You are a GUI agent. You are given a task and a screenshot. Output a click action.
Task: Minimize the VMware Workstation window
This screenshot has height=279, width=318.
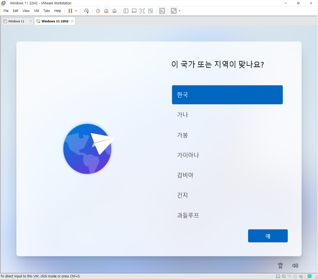click(x=286, y=3)
